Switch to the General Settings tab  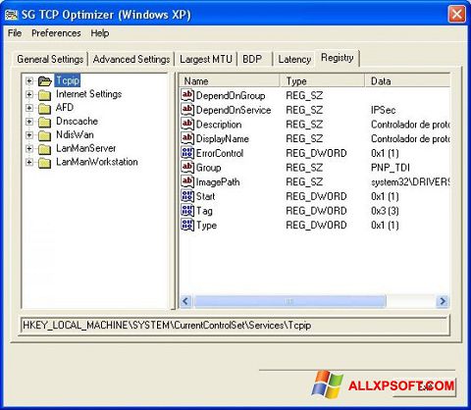click(50, 59)
